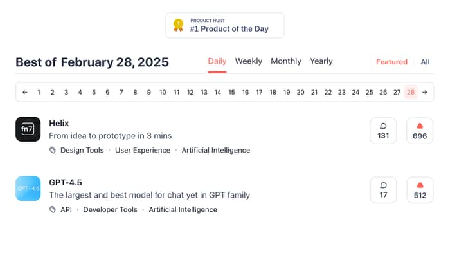Open the Design Tools topic link
The height and width of the screenshot is (253, 450).
click(x=82, y=151)
